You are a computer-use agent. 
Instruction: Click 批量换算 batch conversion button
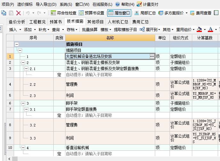coord(90,30)
